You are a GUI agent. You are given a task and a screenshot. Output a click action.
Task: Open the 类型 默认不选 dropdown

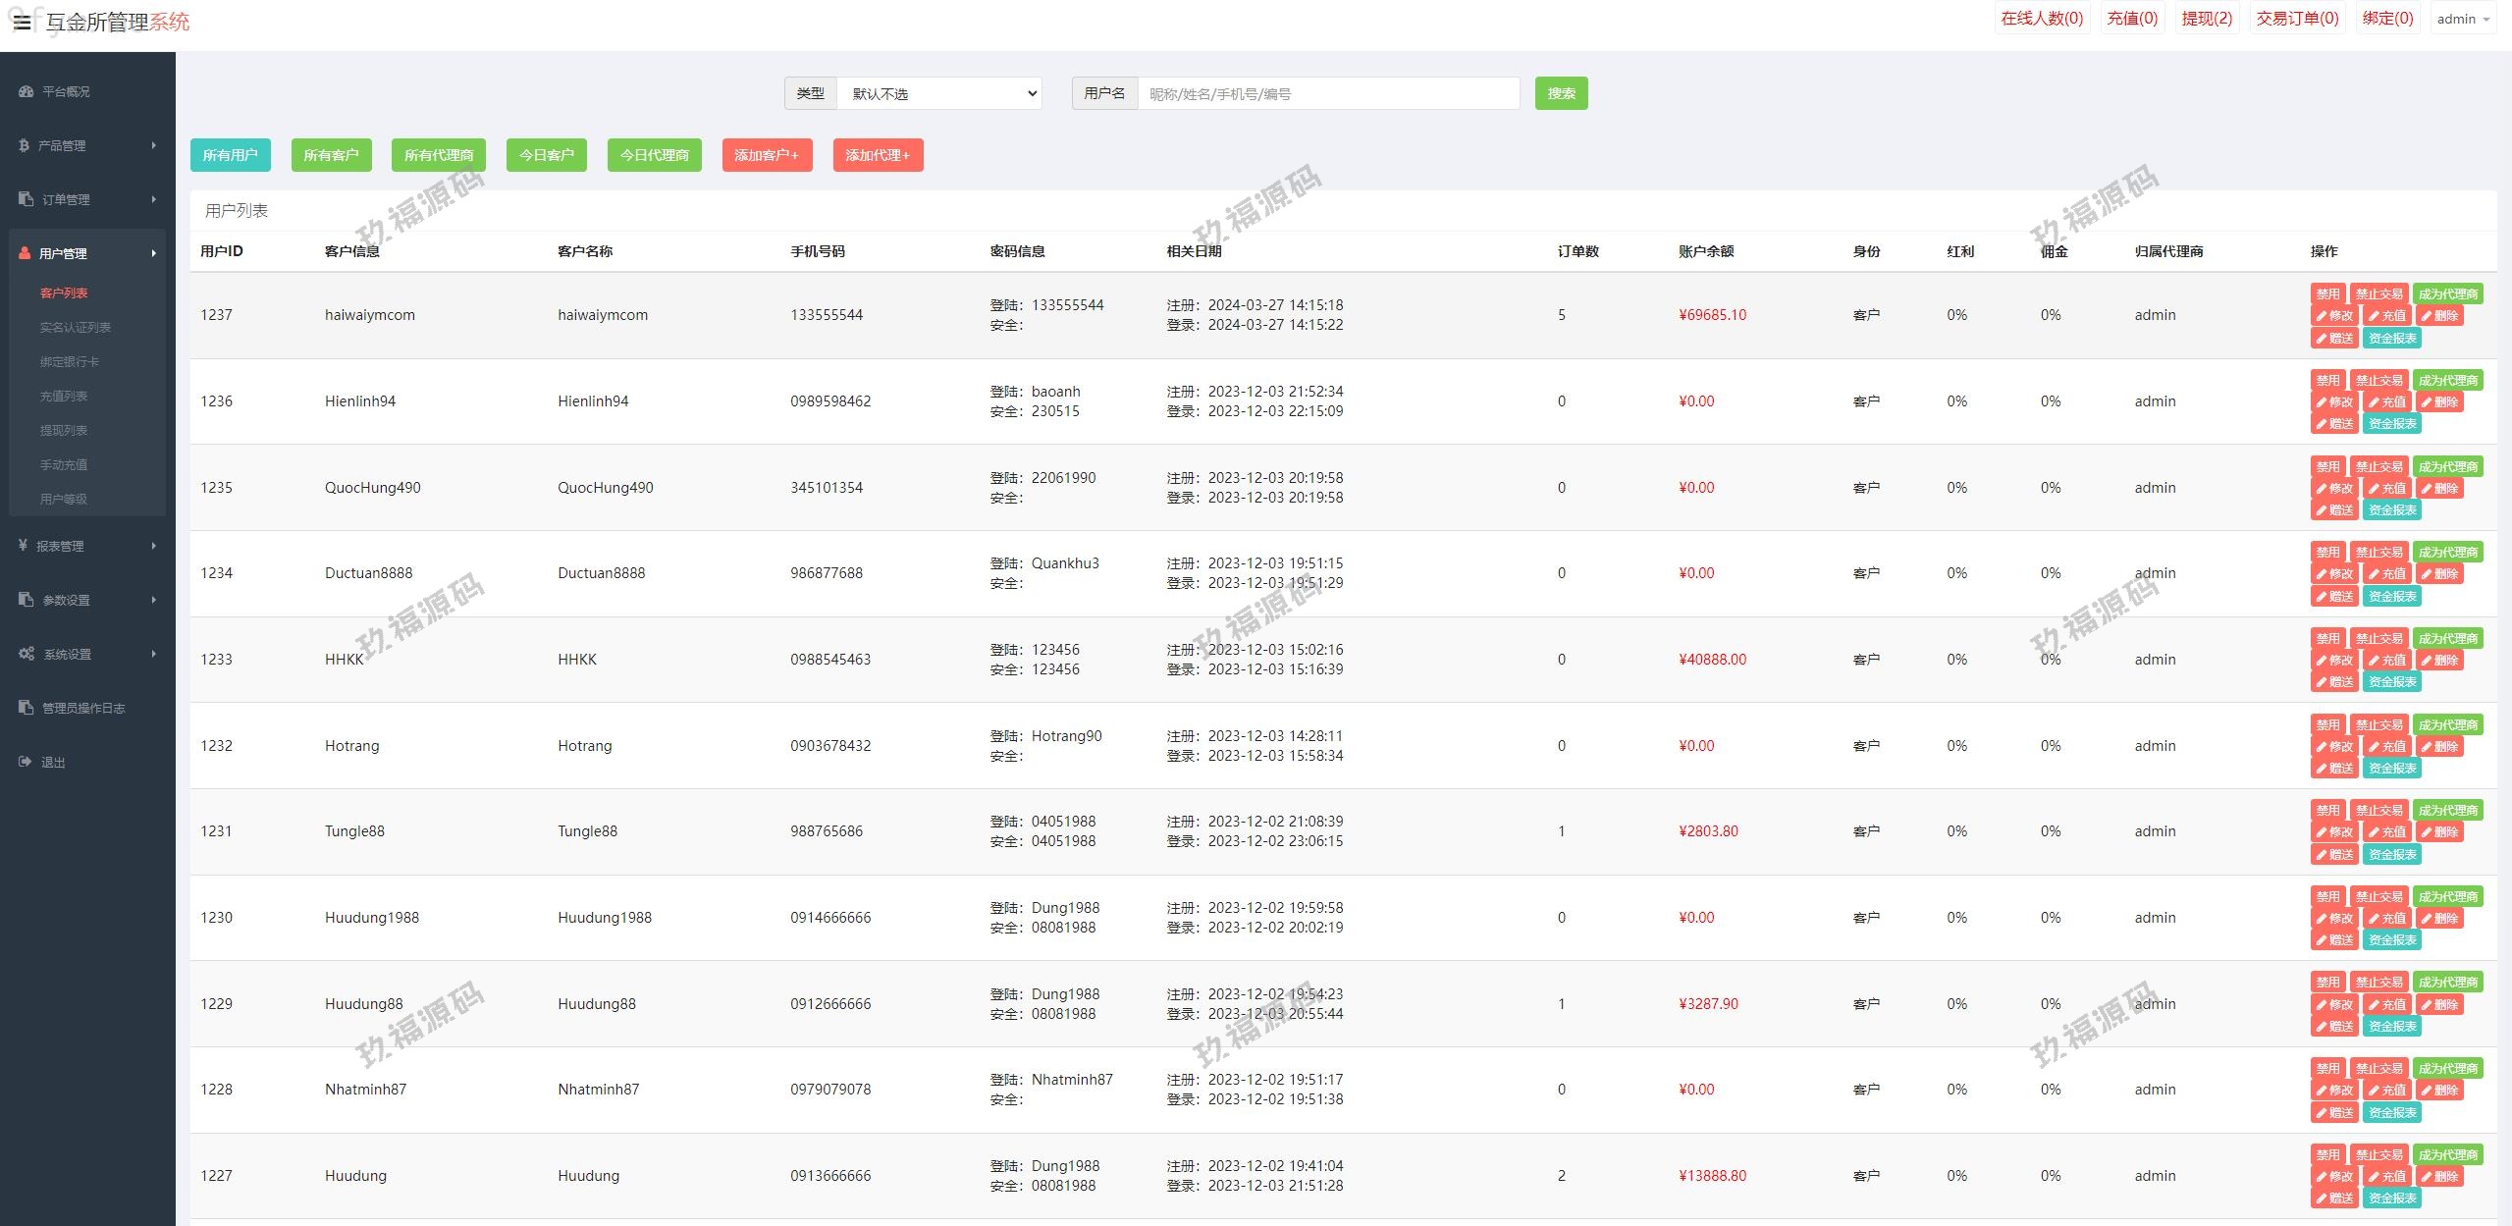coord(938,93)
